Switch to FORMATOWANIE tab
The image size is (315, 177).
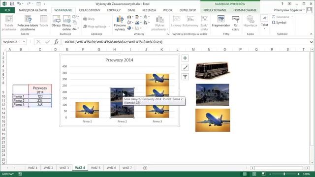[245, 10]
